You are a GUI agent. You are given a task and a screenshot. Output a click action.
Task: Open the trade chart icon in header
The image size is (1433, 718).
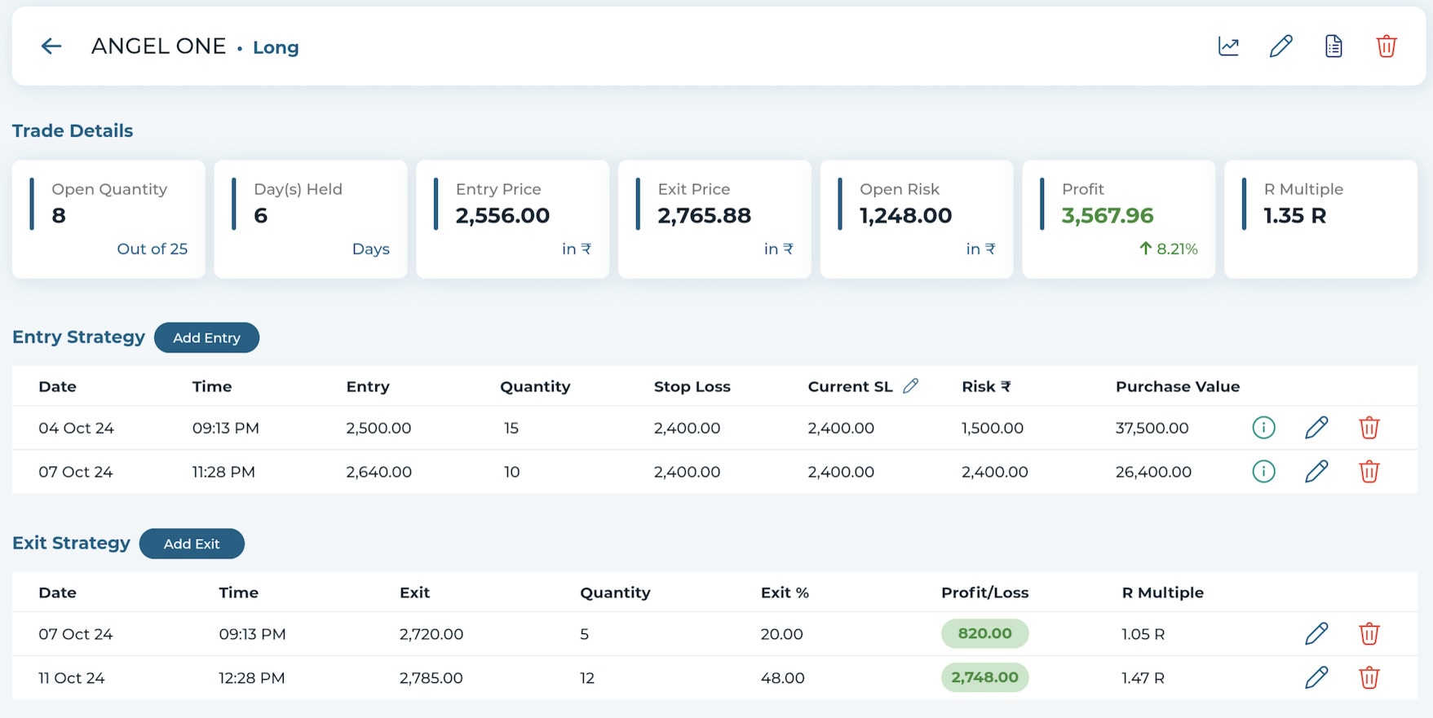1228,46
